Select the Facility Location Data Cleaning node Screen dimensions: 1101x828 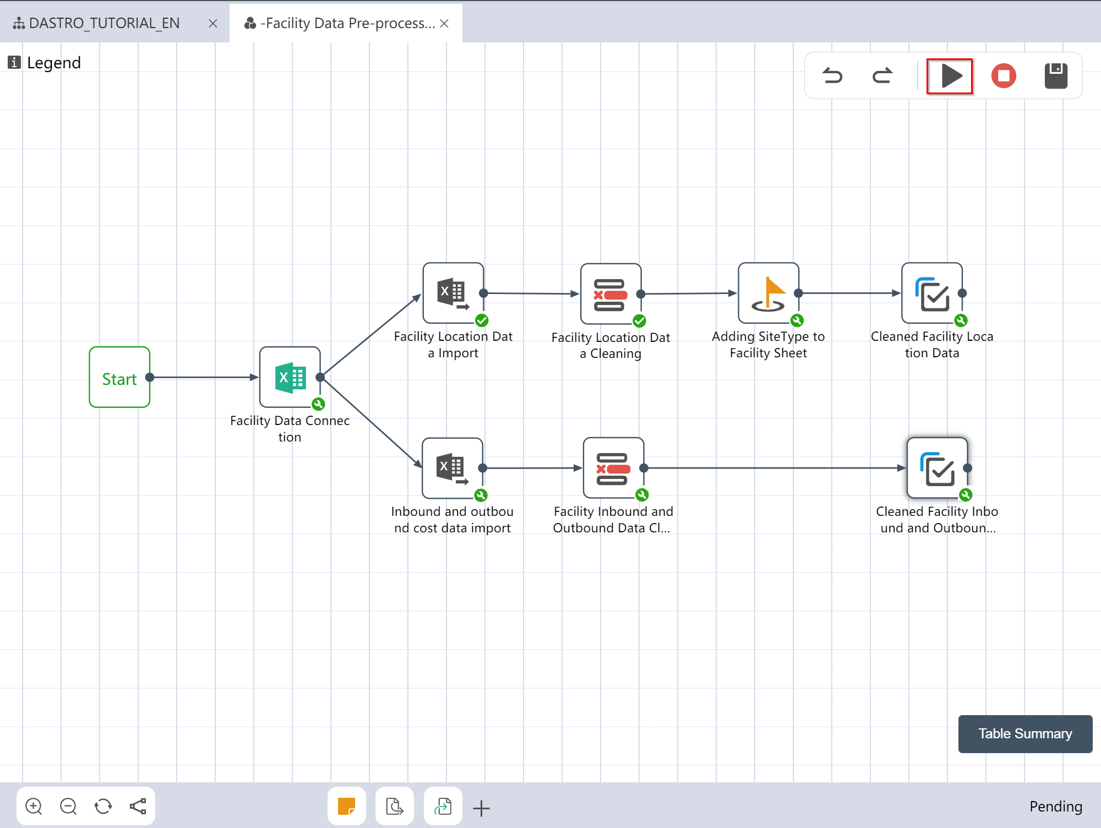[610, 294]
